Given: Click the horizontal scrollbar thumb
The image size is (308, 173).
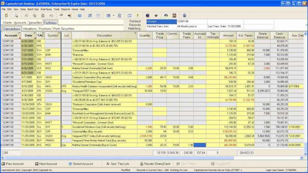Looking at the screenshot, I should 119,158.
